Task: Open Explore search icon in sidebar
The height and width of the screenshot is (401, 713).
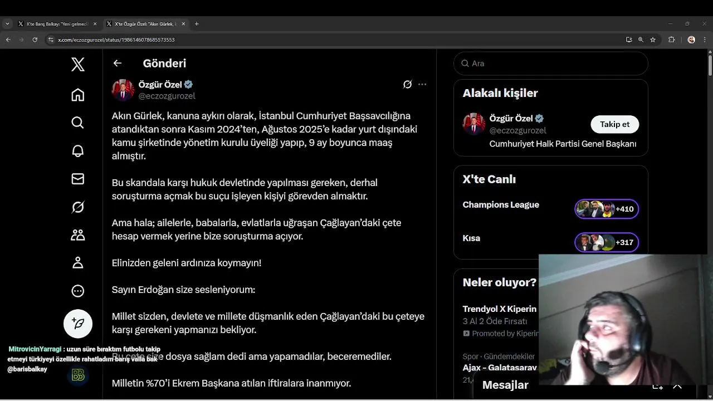Action: click(x=78, y=123)
